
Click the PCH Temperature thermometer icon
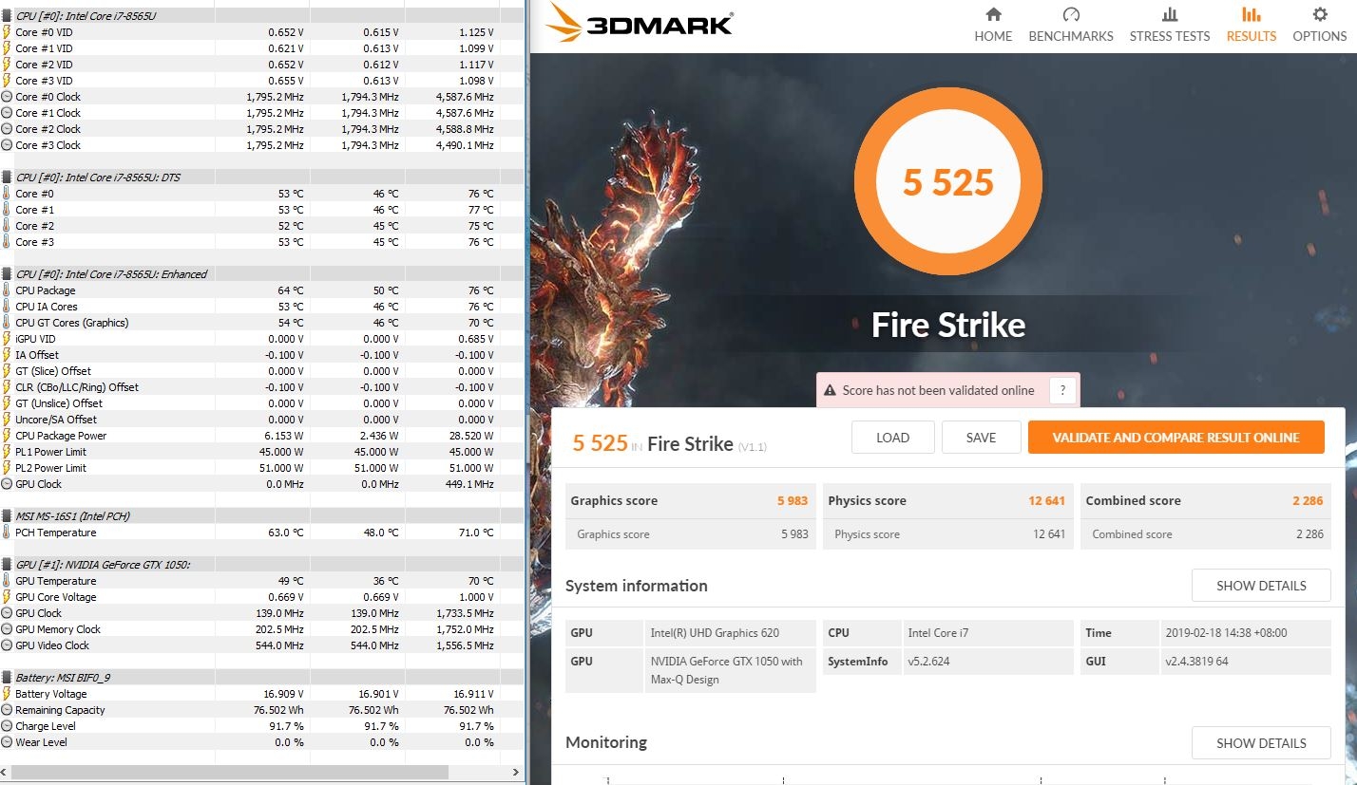pyautogui.click(x=8, y=533)
